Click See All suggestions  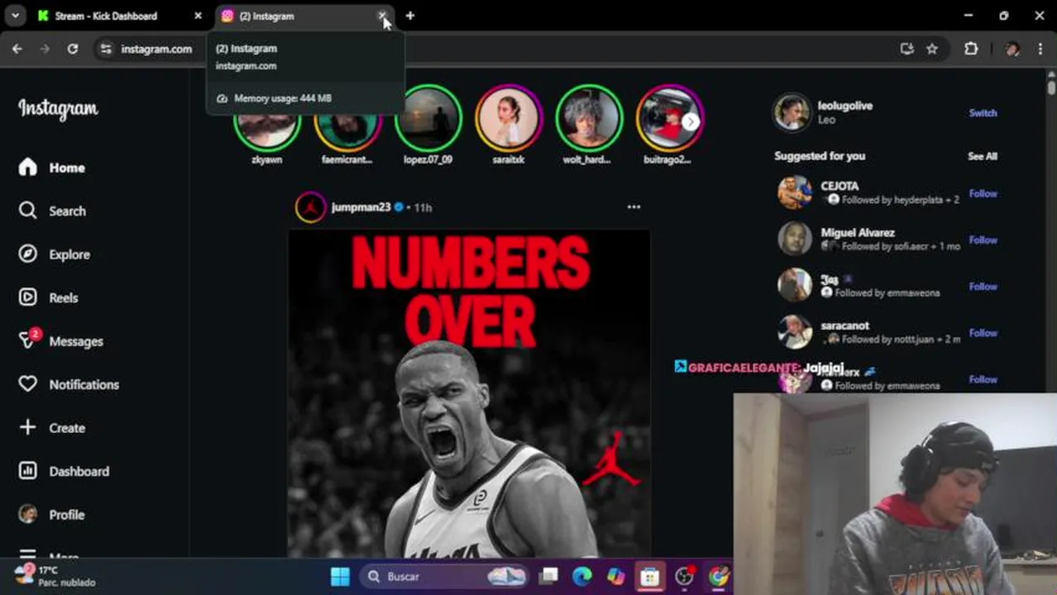point(983,156)
